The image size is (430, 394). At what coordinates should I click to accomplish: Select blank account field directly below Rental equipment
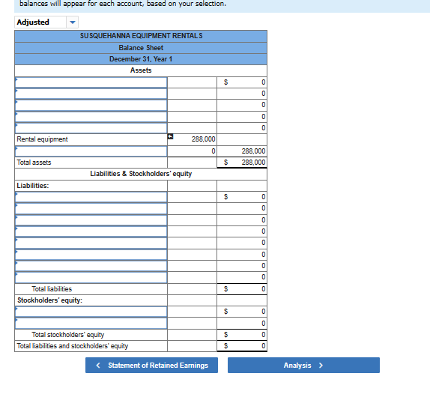pyautogui.click(x=91, y=151)
